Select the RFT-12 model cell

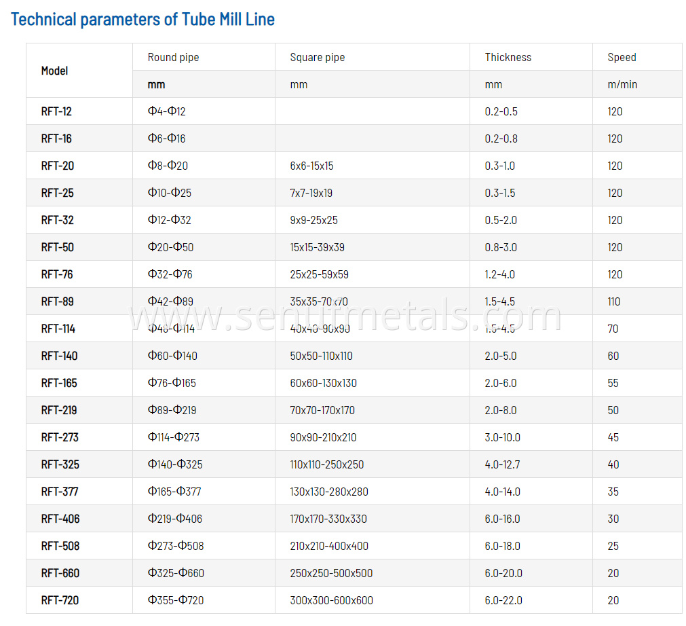(56, 111)
